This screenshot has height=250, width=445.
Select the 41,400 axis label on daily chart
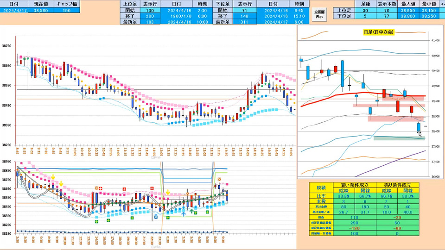click(x=435, y=41)
